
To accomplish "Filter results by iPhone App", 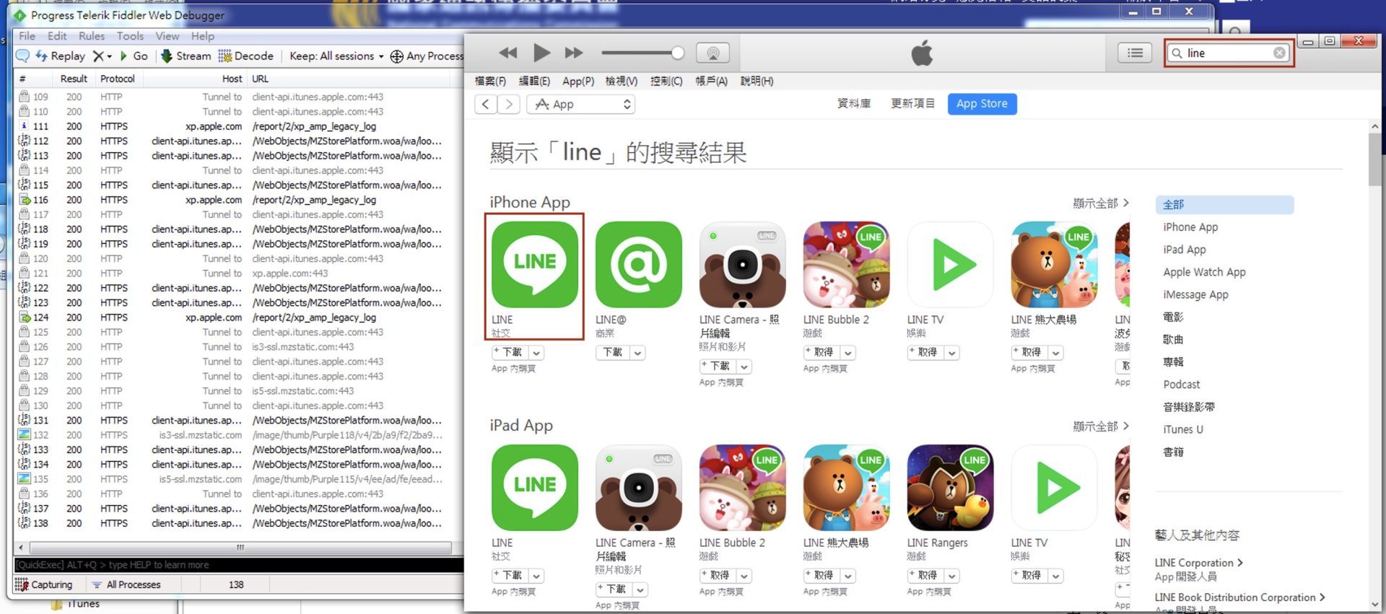I will (x=1190, y=227).
